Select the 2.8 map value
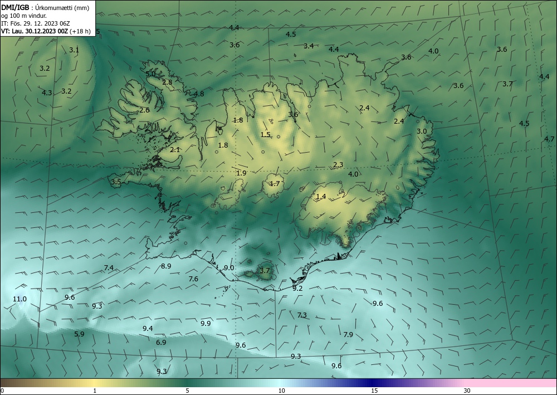This screenshot has height=395, width=557. click(167, 82)
